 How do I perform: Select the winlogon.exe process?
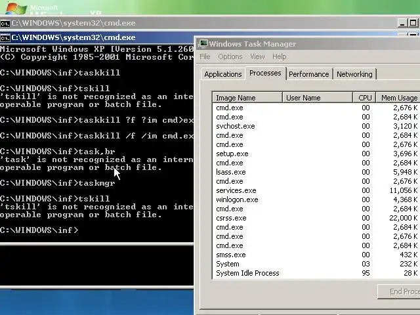[316, 199]
